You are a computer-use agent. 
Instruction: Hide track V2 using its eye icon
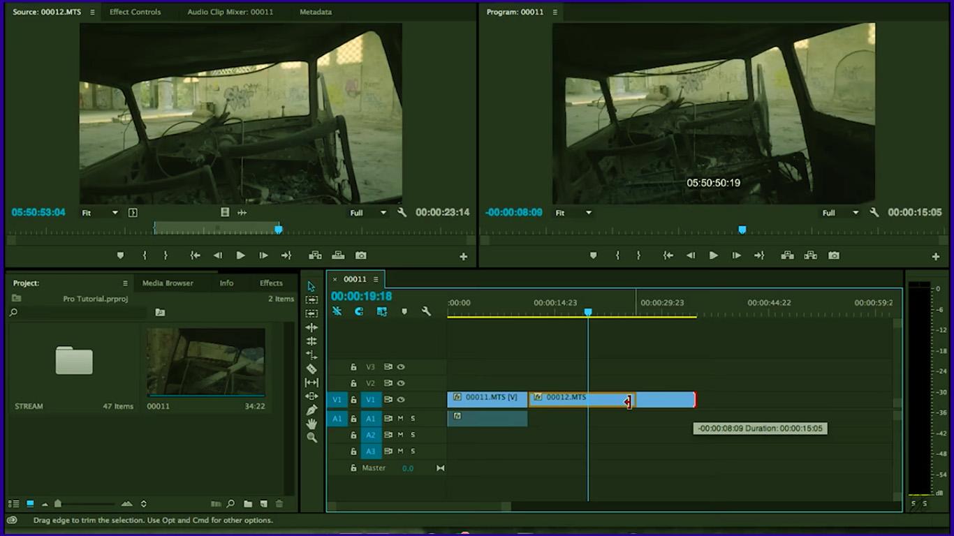click(401, 383)
